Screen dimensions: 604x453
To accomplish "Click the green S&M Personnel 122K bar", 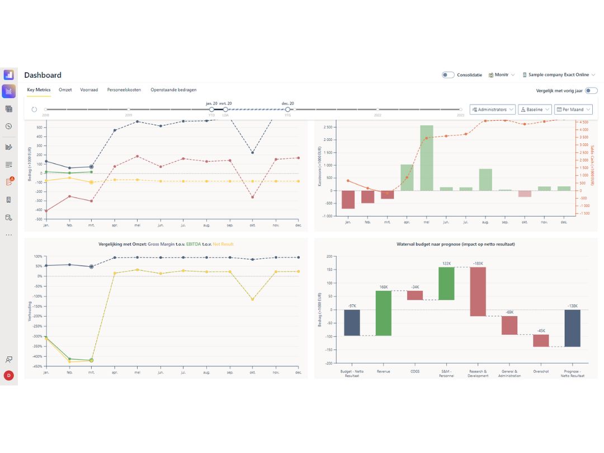I will (446, 284).
